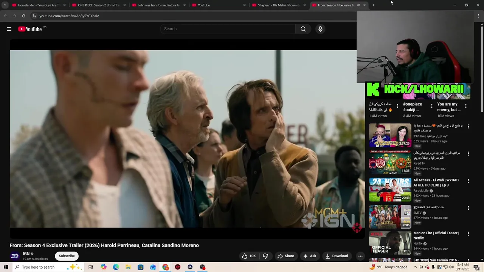Close the Shayfeen tab
Image resolution: width=484 pixels, height=272 pixels.
(x=304, y=5)
